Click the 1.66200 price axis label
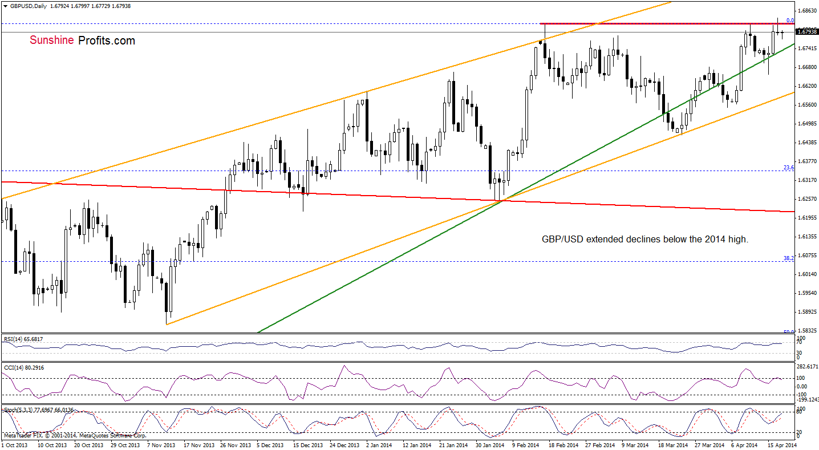Screen dimensions: 819x450 (x=808, y=86)
